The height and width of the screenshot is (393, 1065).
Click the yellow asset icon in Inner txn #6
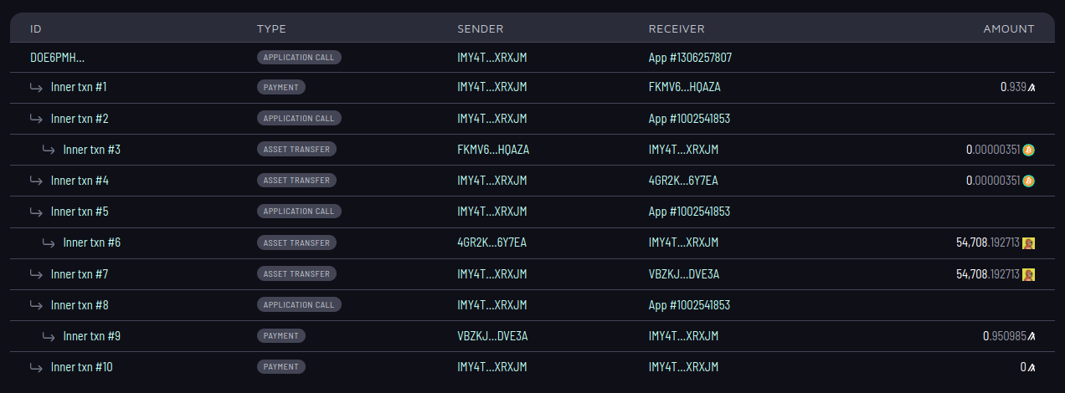(x=1029, y=242)
